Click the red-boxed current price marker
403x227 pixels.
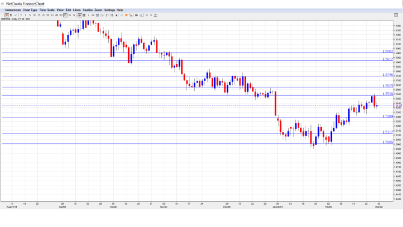tap(398, 105)
